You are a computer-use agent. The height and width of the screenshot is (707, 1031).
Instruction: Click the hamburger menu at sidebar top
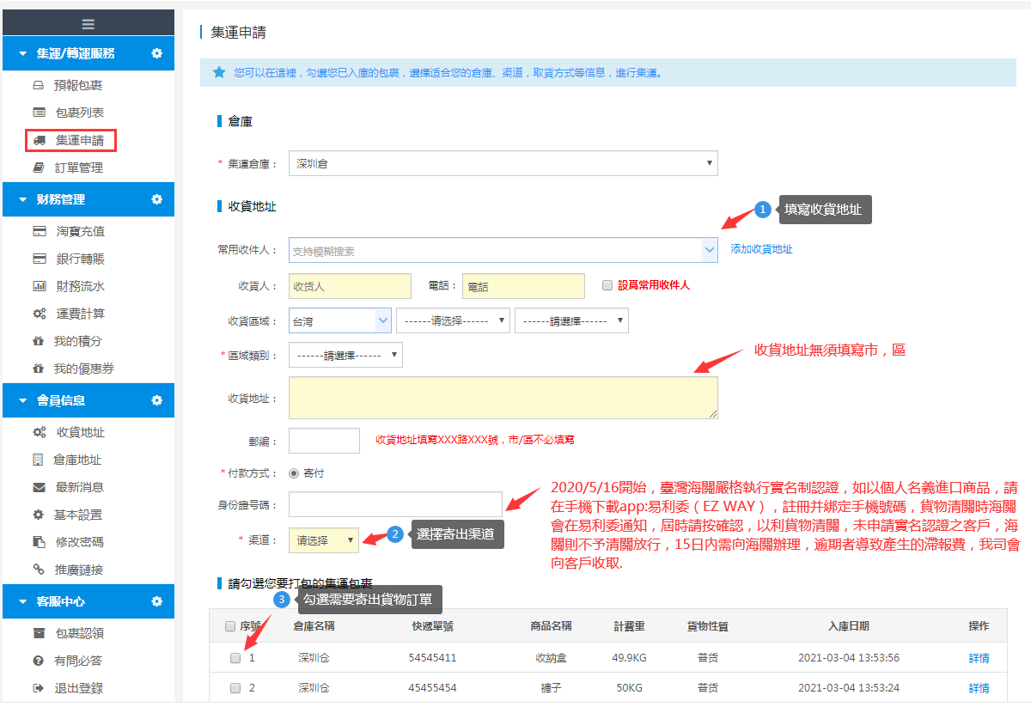88,21
